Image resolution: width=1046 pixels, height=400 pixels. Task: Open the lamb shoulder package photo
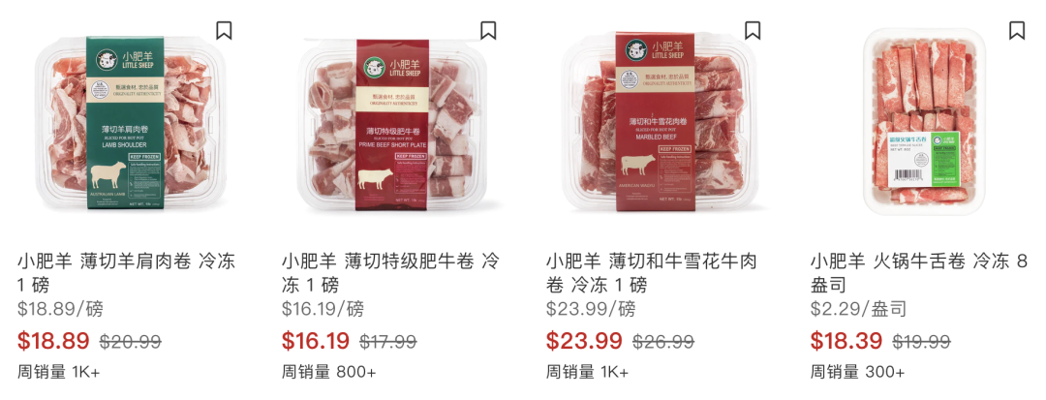click(125, 122)
